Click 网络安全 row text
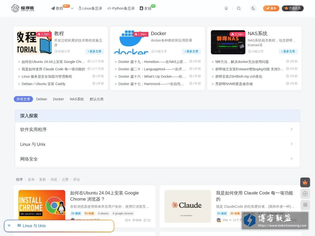315x236 pixels. 29,159
